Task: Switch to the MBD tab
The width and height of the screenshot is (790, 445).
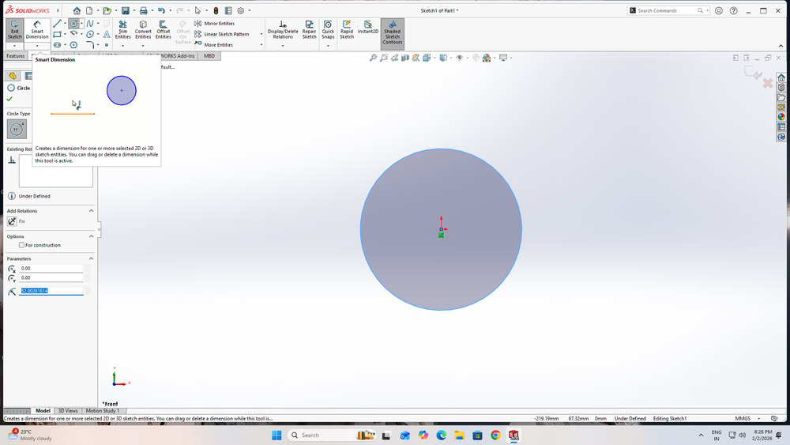Action: pos(209,56)
